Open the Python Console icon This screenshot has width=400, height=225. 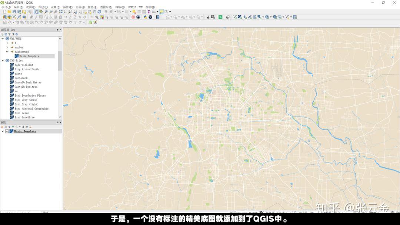145,17
